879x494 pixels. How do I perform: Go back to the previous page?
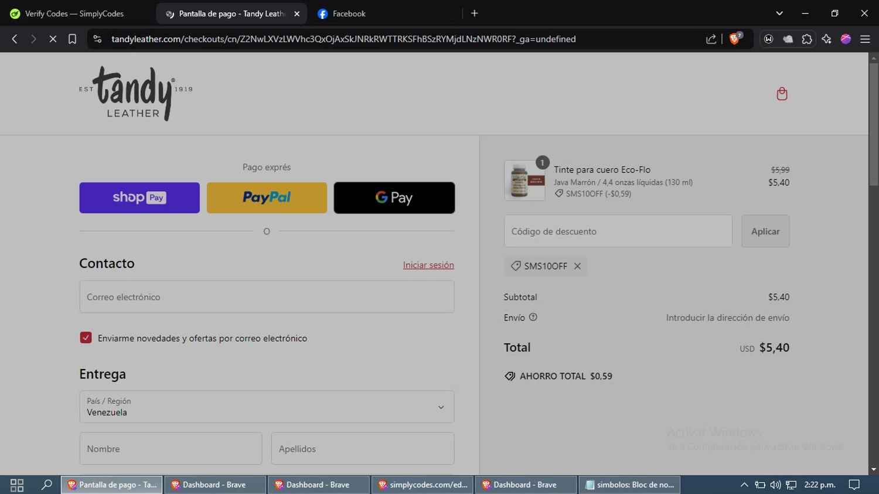[x=15, y=39]
